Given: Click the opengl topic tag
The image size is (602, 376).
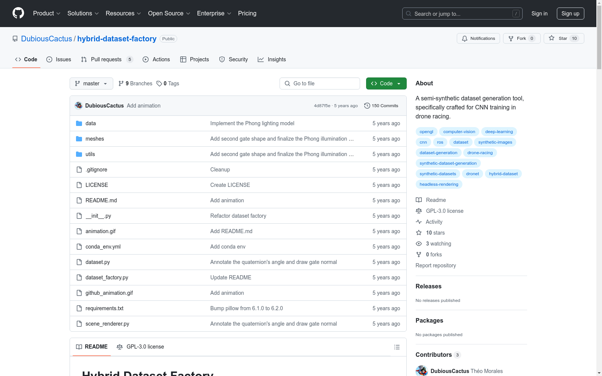Looking at the screenshot, I should coord(426,132).
